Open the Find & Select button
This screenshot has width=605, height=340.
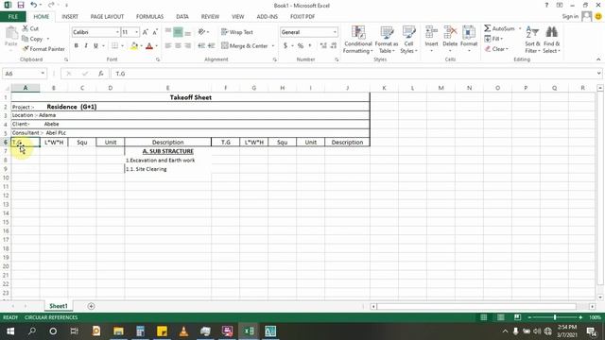[552, 40]
